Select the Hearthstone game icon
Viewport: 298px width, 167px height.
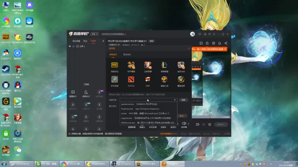(x=114, y=79)
